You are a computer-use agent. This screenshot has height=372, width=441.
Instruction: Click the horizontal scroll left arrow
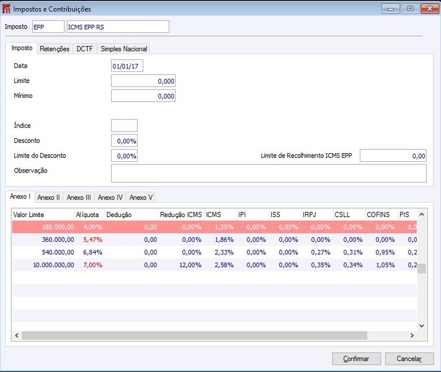(x=17, y=335)
